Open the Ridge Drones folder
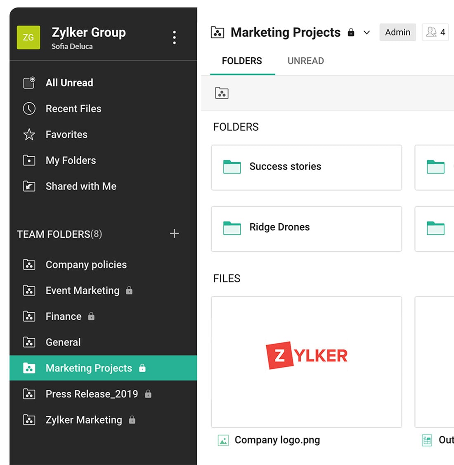The image size is (454, 465). click(x=306, y=228)
